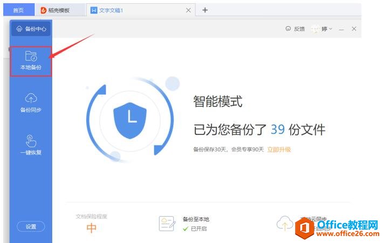Click the shield icon in center

(130, 120)
